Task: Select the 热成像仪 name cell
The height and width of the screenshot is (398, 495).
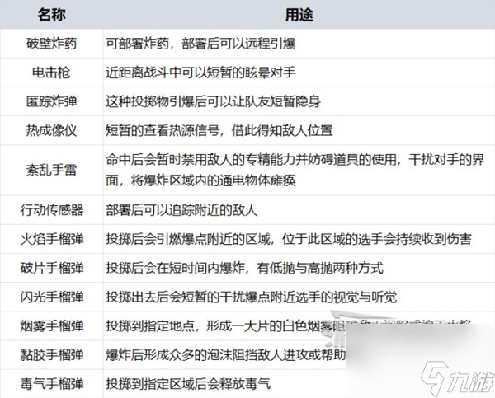Action: click(51, 130)
